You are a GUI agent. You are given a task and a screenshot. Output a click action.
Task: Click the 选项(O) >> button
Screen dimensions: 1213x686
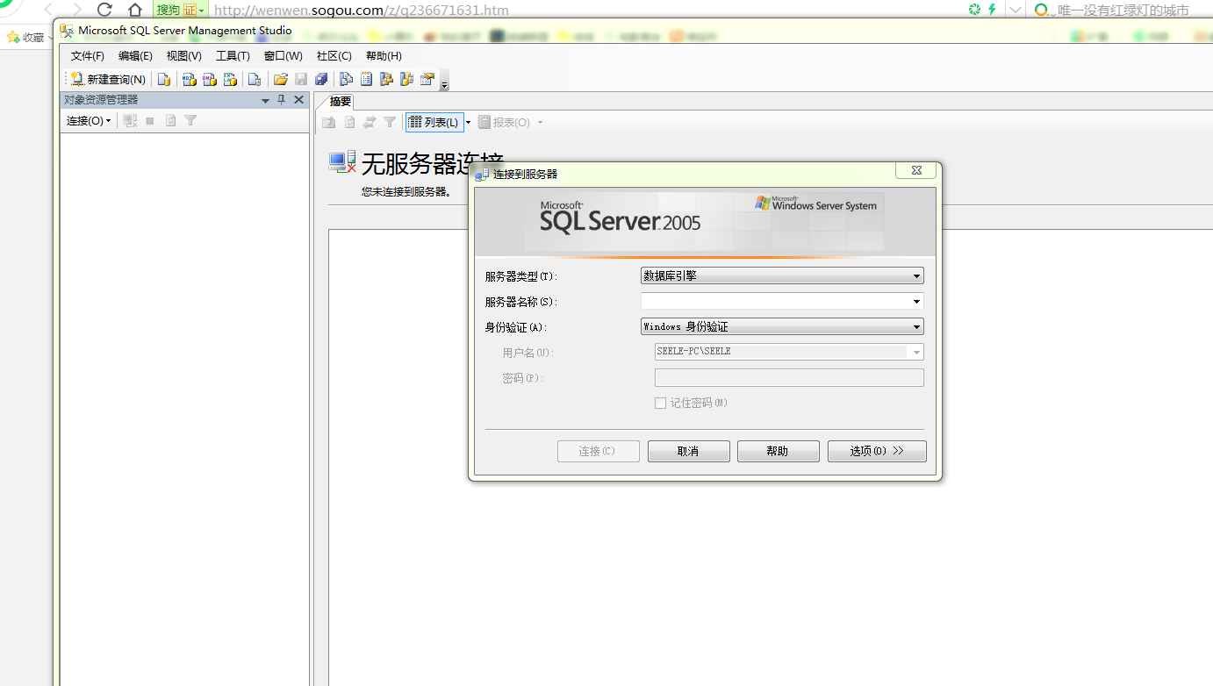(877, 451)
